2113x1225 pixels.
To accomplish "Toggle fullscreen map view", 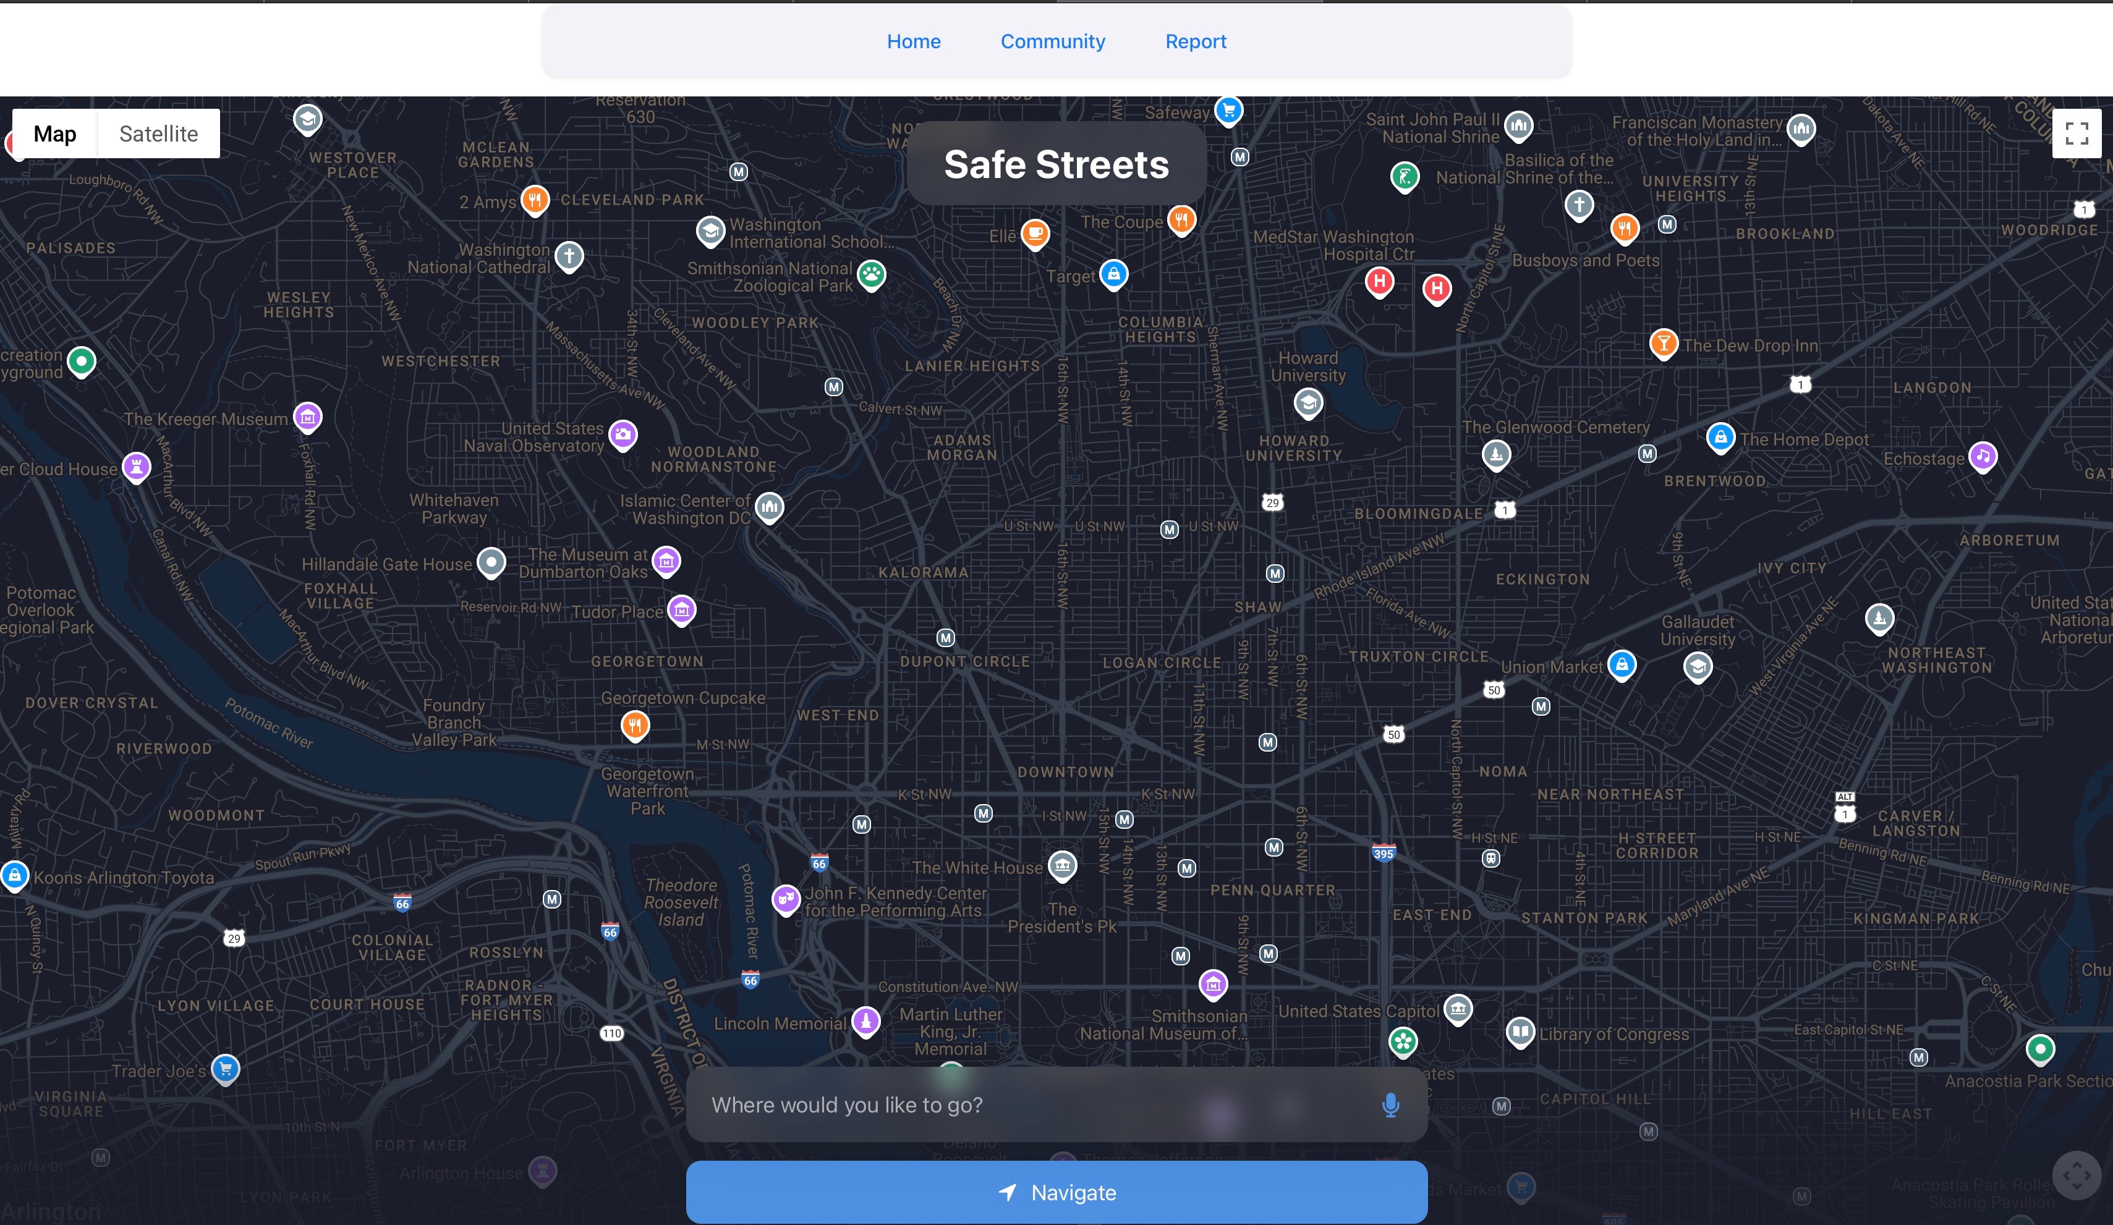I will 2076,134.
